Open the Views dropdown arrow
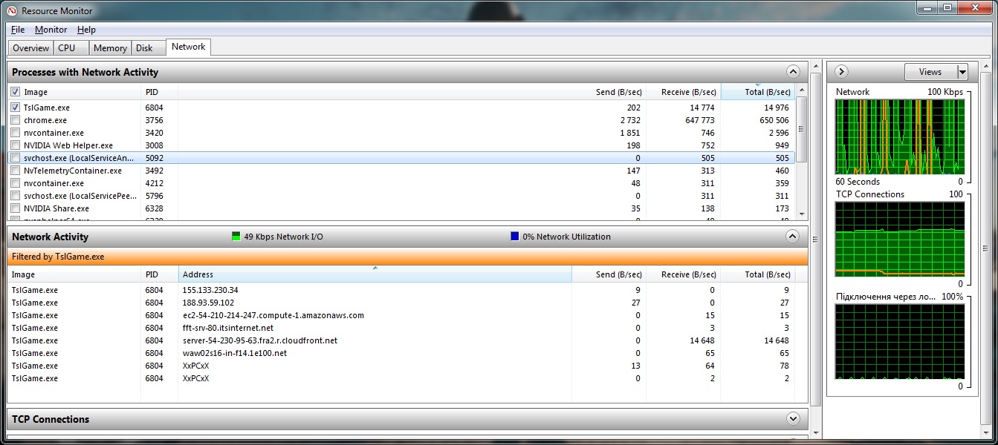Viewport: 998px width, 445px height. coord(962,72)
